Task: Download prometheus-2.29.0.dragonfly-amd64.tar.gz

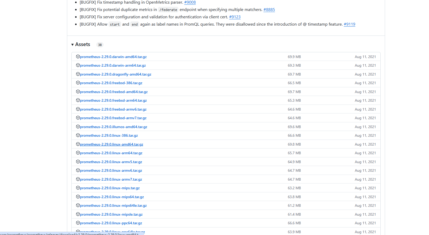Action: pyautogui.click(x=116, y=74)
